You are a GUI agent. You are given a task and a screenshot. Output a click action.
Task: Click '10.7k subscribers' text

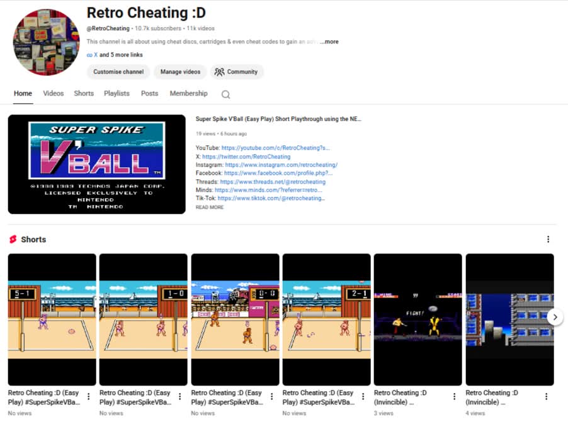click(158, 28)
